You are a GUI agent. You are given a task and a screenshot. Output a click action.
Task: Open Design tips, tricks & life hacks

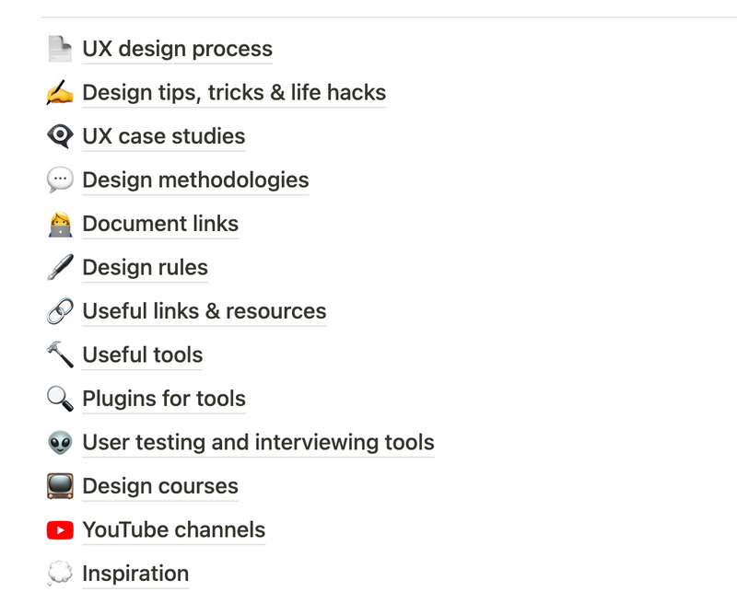[x=234, y=93]
